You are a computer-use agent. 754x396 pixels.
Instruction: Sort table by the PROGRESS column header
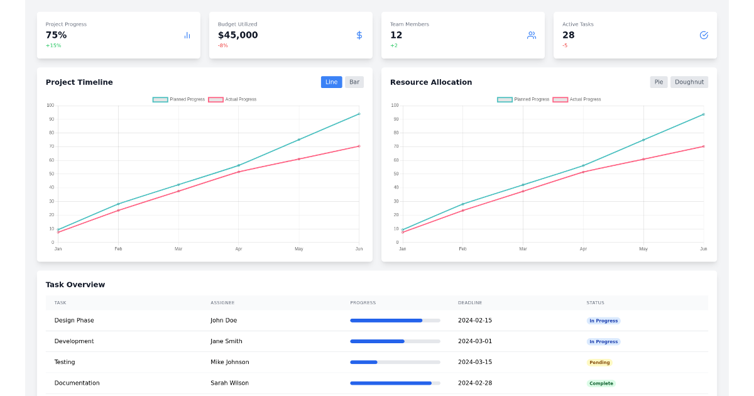[363, 302]
